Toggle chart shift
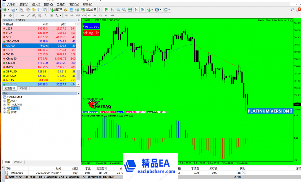Image resolution: width=301 pixels, height=182 pixels. (x=142, y=9)
